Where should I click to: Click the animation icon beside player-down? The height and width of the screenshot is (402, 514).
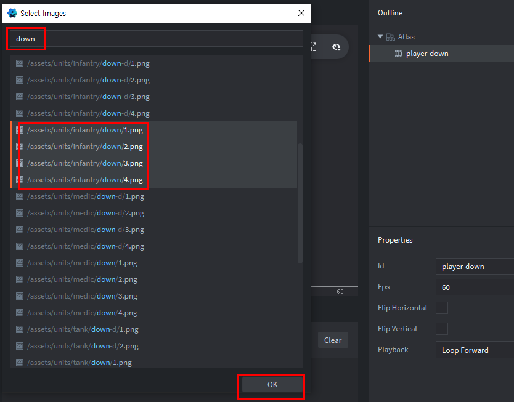click(x=399, y=54)
